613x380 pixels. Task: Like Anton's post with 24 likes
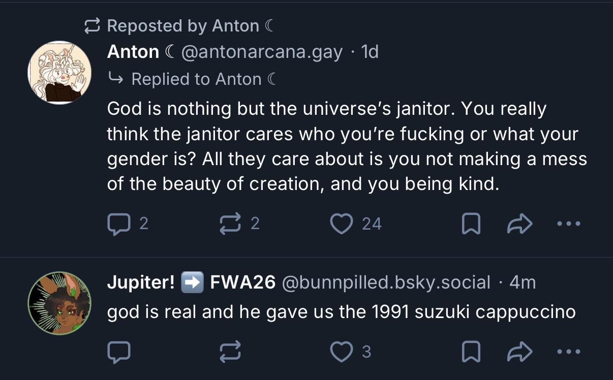[x=342, y=224]
